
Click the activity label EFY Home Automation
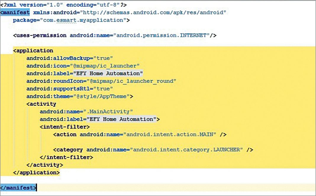121,119
